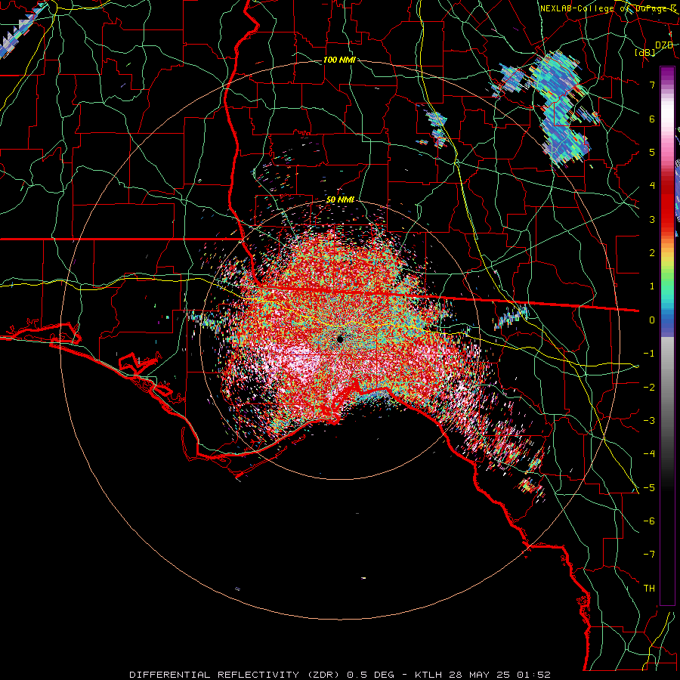680x680 pixels.
Task: Click the [dB] units label
Action: click(645, 52)
